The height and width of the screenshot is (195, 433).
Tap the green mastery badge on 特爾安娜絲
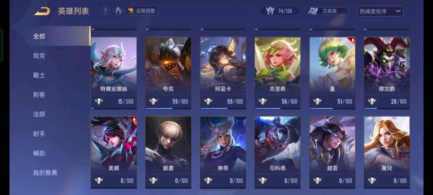[99, 101]
